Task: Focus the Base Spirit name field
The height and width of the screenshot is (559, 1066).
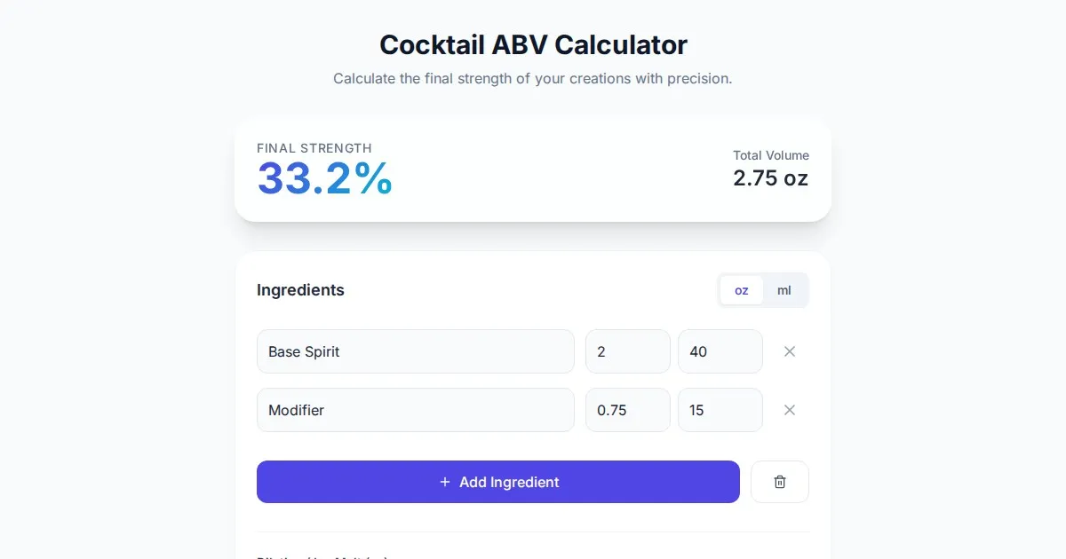Action: [x=415, y=351]
